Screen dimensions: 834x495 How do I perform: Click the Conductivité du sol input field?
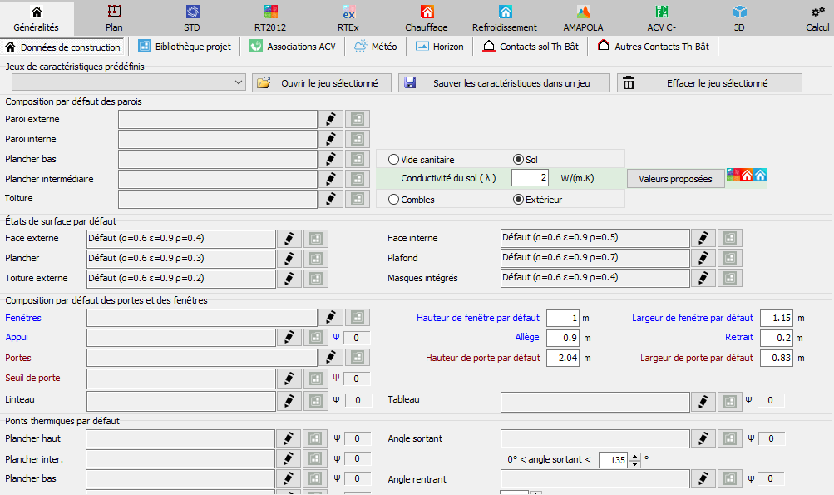pyautogui.click(x=530, y=178)
